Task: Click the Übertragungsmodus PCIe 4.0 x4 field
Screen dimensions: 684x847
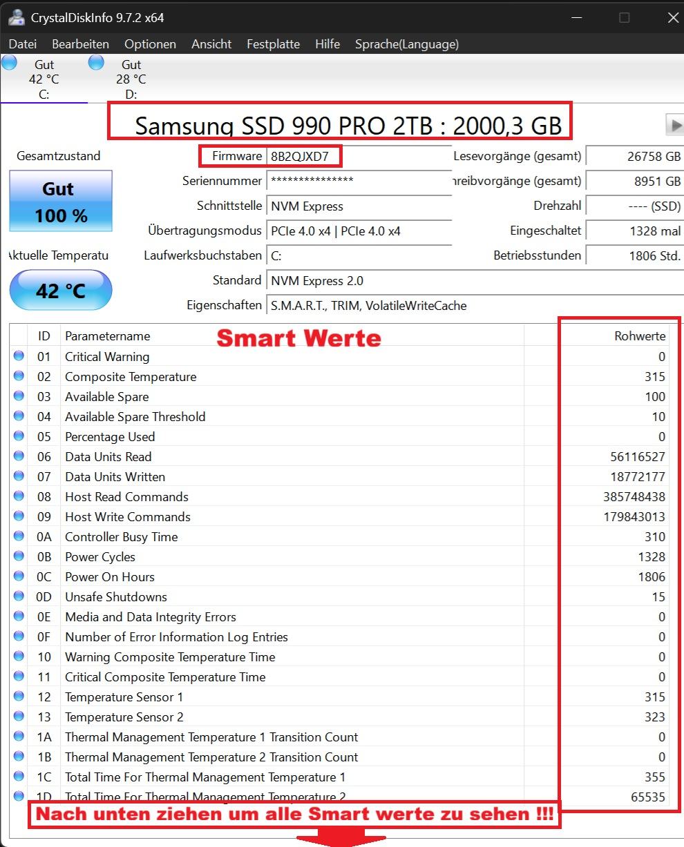Action: (359, 231)
